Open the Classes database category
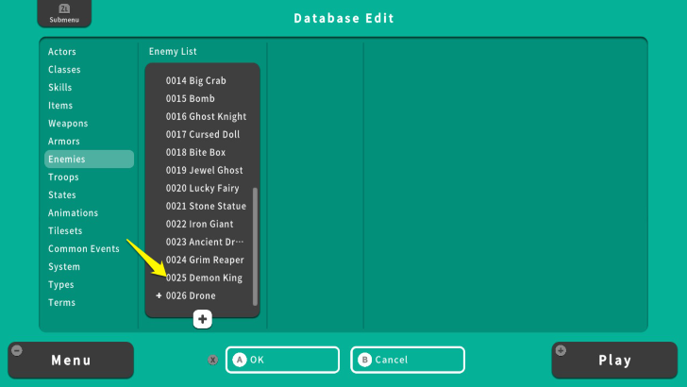The image size is (687, 387). point(64,70)
